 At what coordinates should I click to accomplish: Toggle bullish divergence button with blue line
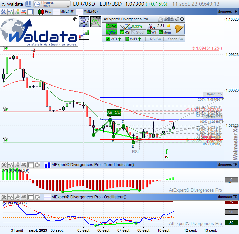112,32
